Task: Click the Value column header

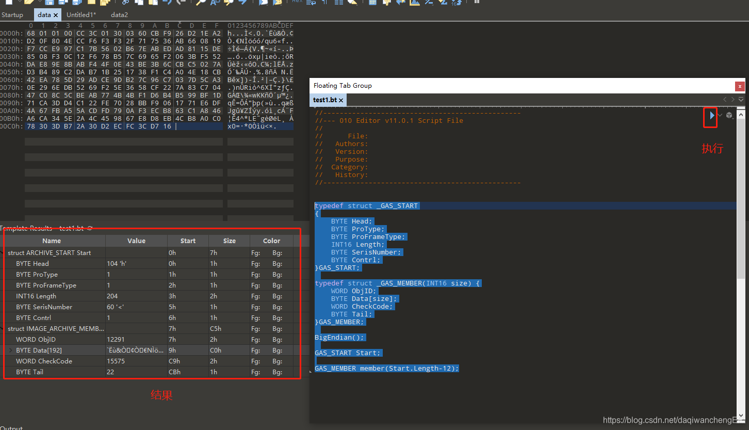Action: point(137,241)
